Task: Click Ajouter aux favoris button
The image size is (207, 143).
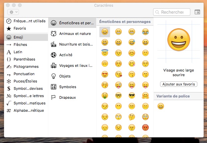Action: tap(179, 84)
